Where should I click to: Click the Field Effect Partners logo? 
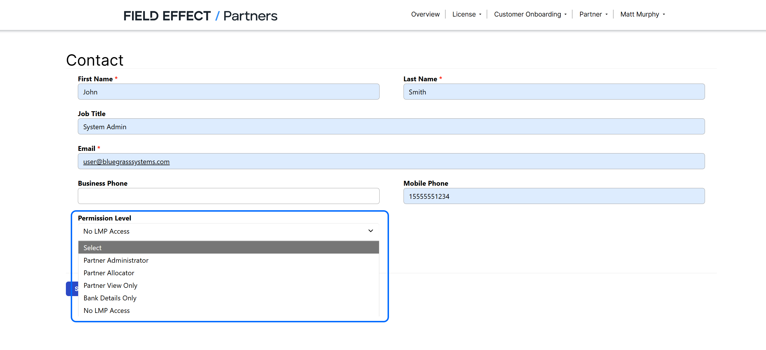tap(200, 15)
